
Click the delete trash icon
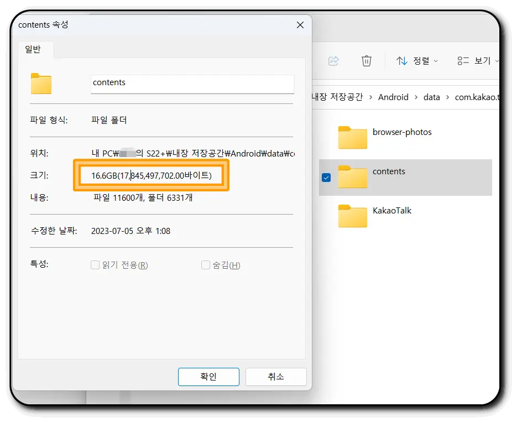[366, 61]
